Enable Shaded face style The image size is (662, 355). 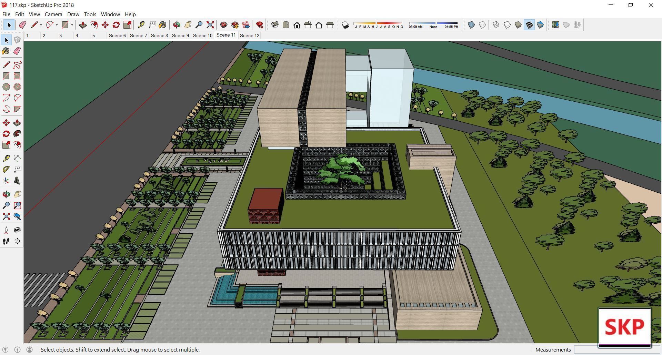[518, 25]
